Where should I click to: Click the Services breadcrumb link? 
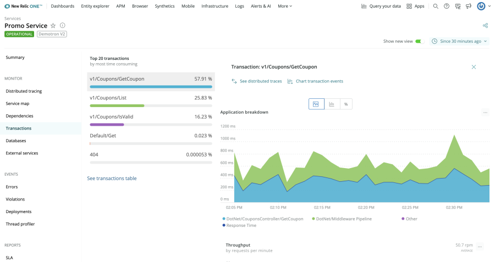point(13,19)
